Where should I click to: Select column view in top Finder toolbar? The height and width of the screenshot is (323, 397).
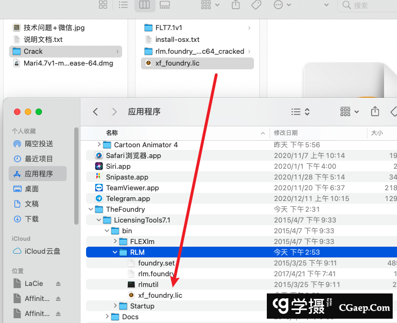coord(144,5)
